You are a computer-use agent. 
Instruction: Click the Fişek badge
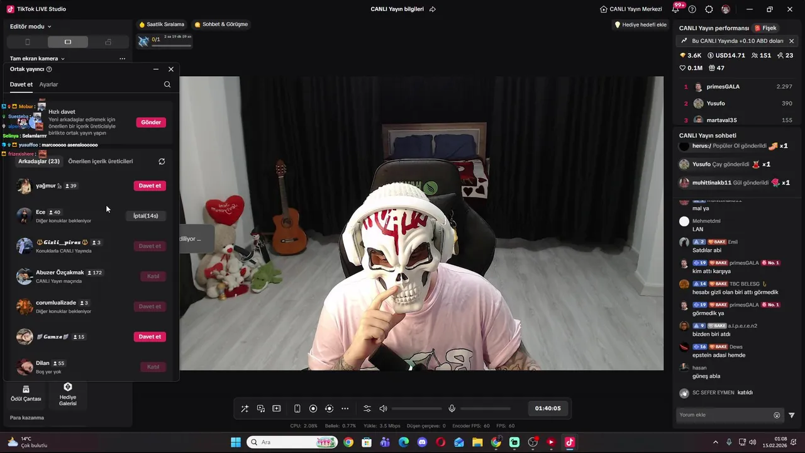[765, 28]
